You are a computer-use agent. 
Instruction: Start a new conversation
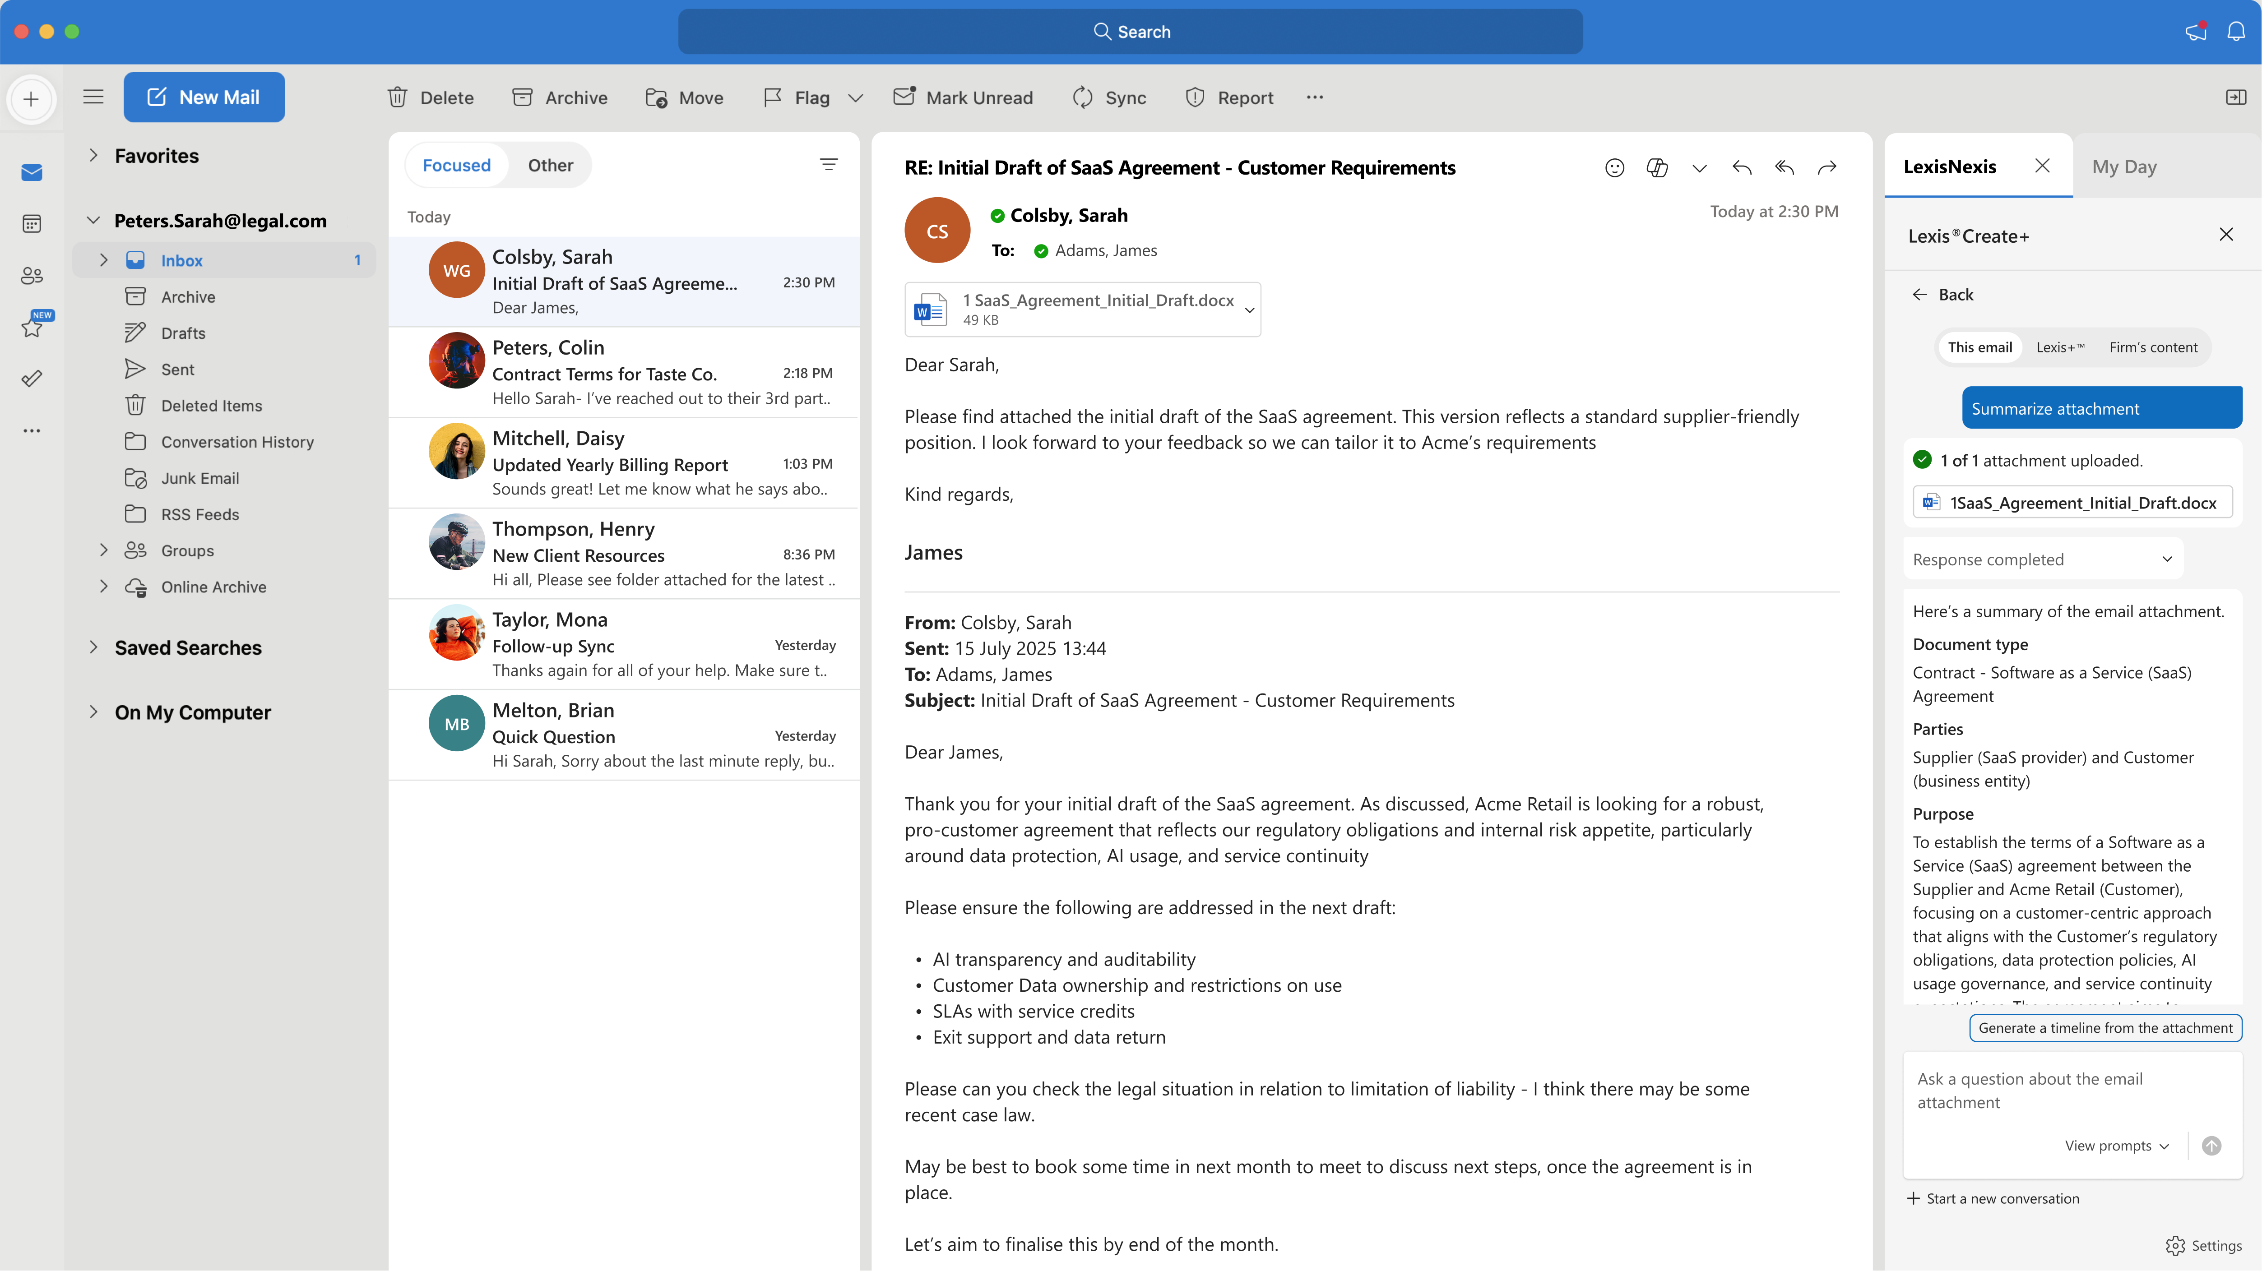(1993, 1198)
